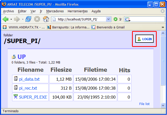Image resolution: width=167 pixels, height=115 pixels.
Task: Click the UP folder icon
Action: point(14,57)
